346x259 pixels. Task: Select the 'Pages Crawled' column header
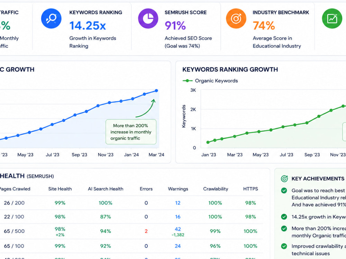coord(15,189)
